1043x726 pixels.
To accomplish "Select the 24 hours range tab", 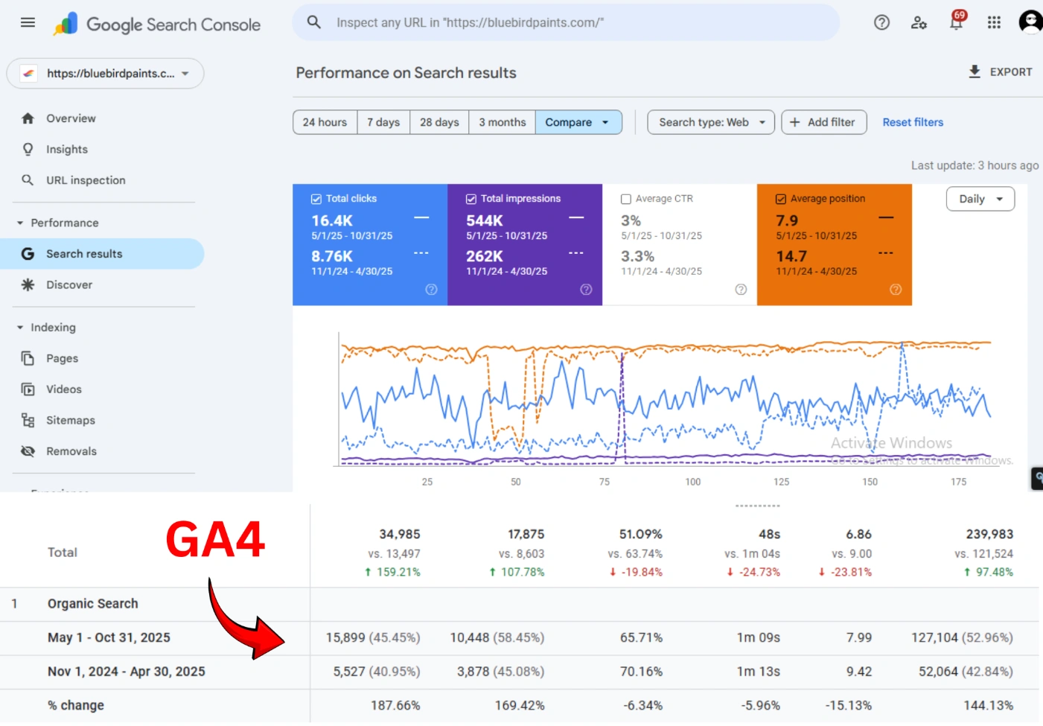I will (325, 122).
